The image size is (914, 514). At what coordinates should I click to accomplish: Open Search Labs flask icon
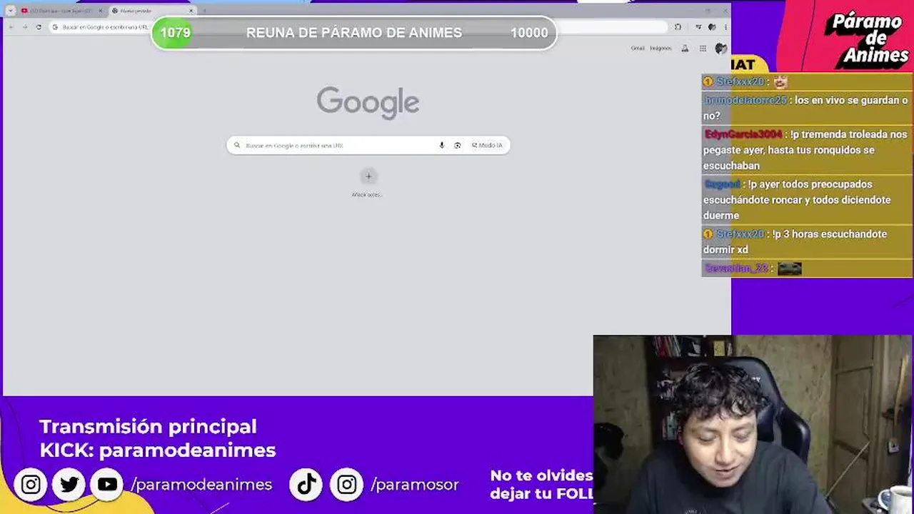(x=685, y=49)
